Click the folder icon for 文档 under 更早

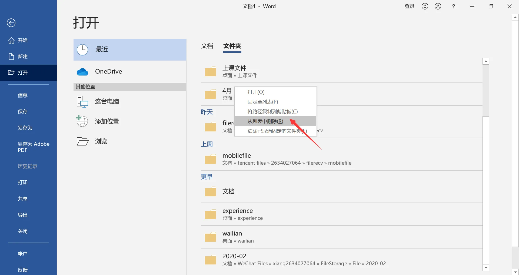point(210,191)
